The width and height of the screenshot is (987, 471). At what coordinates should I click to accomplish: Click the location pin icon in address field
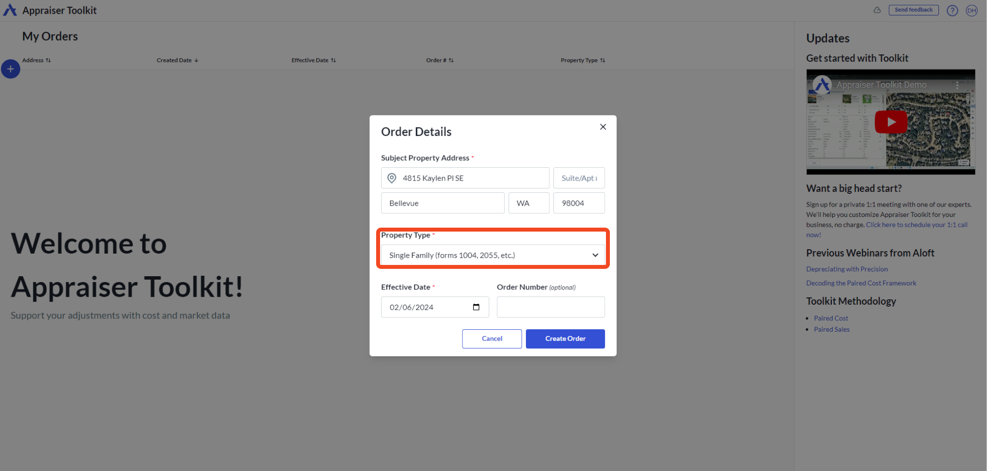[x=392, y=178]
